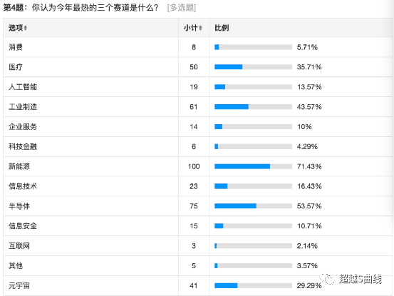
Task: Click the count 100 for 新能源
Action: pos(194,166)
